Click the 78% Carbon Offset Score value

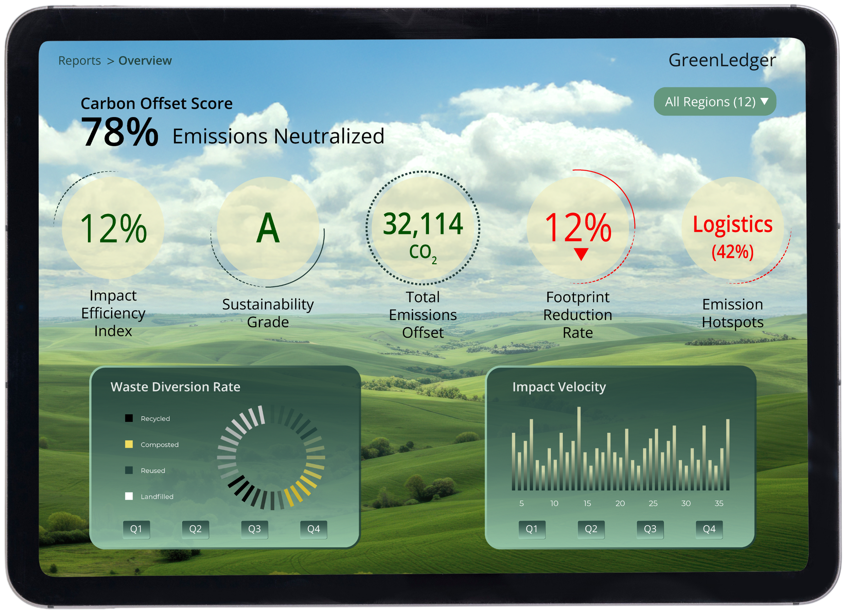119,132
